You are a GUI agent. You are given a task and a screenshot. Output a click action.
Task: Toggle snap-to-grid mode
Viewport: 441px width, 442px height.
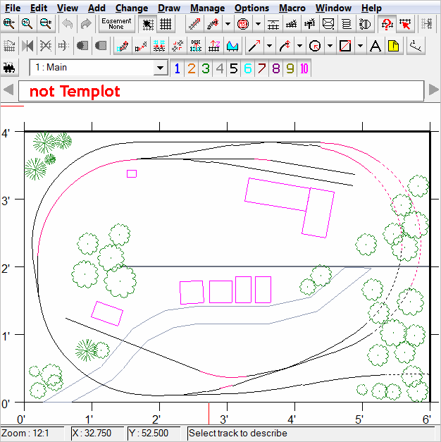148,24
